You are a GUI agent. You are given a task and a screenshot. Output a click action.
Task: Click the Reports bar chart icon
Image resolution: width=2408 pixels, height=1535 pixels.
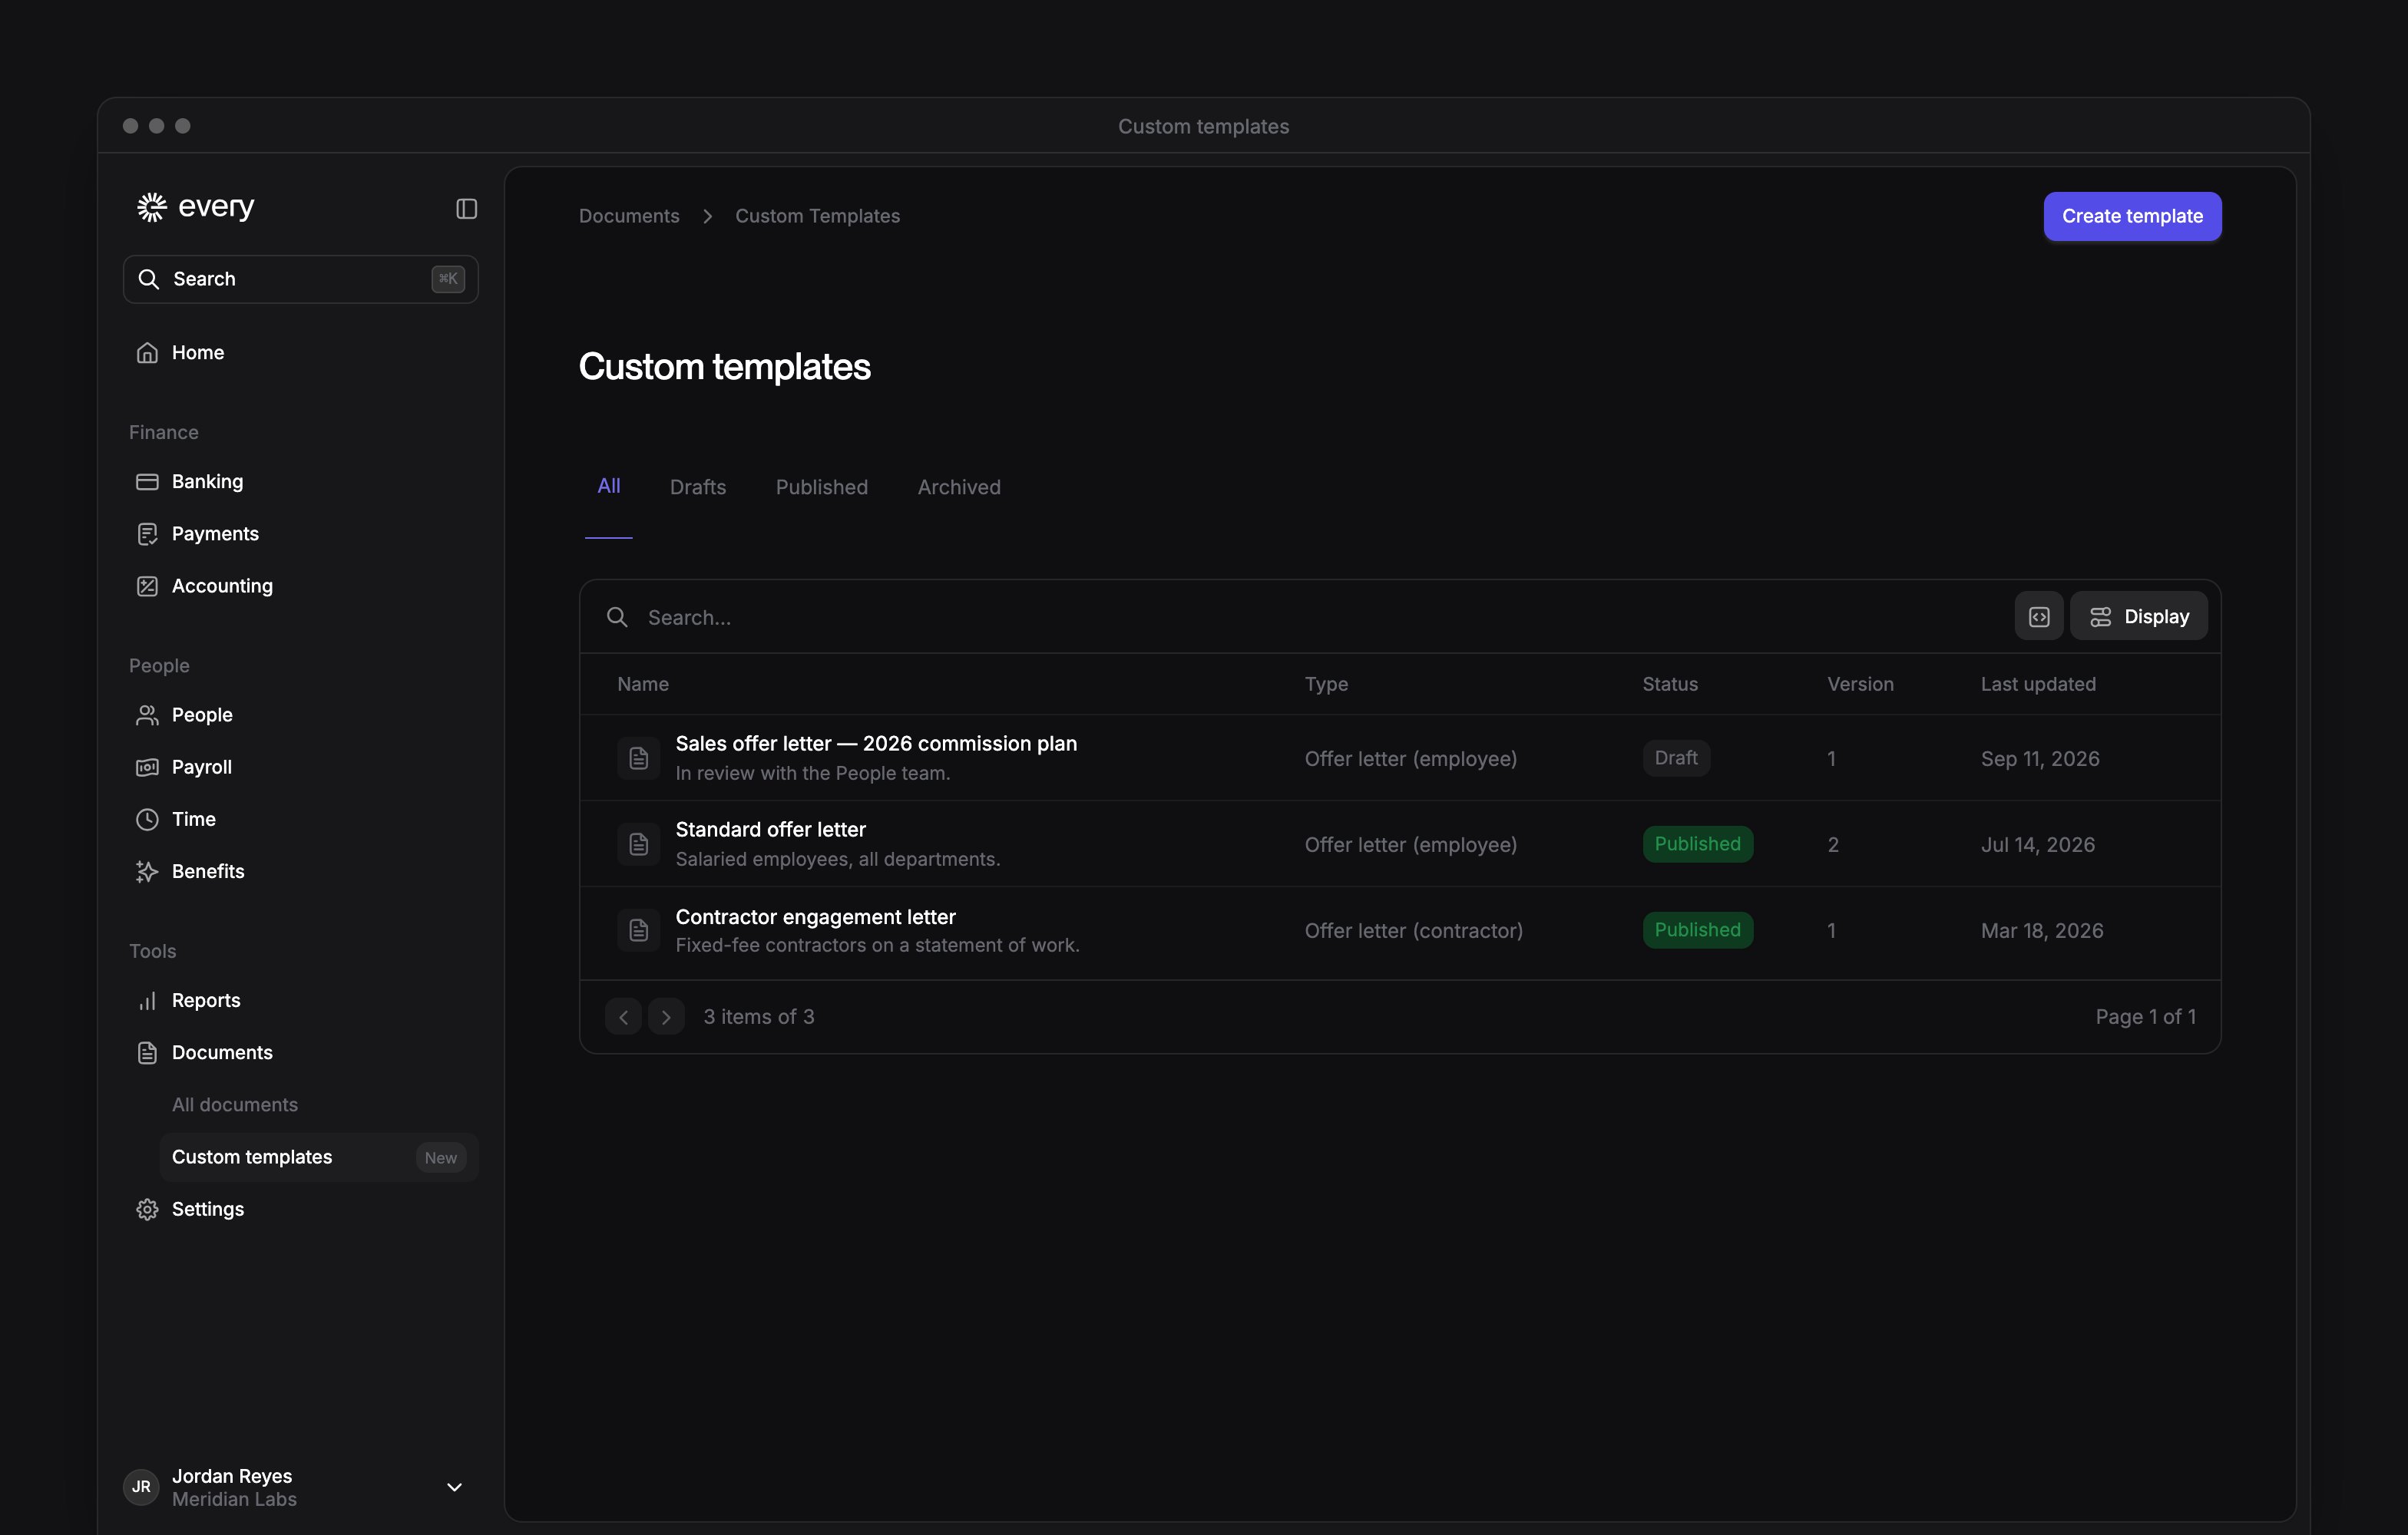tap(147, 1000)
